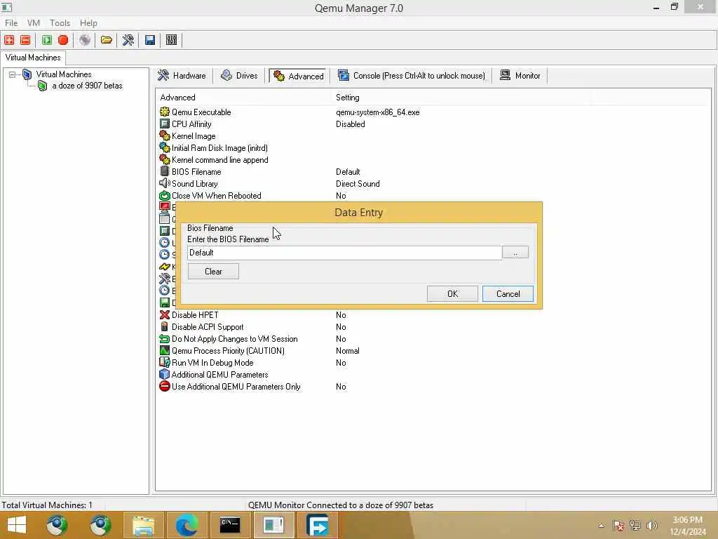
Task: Open the Help menu
Action: (x=88, y=23)
